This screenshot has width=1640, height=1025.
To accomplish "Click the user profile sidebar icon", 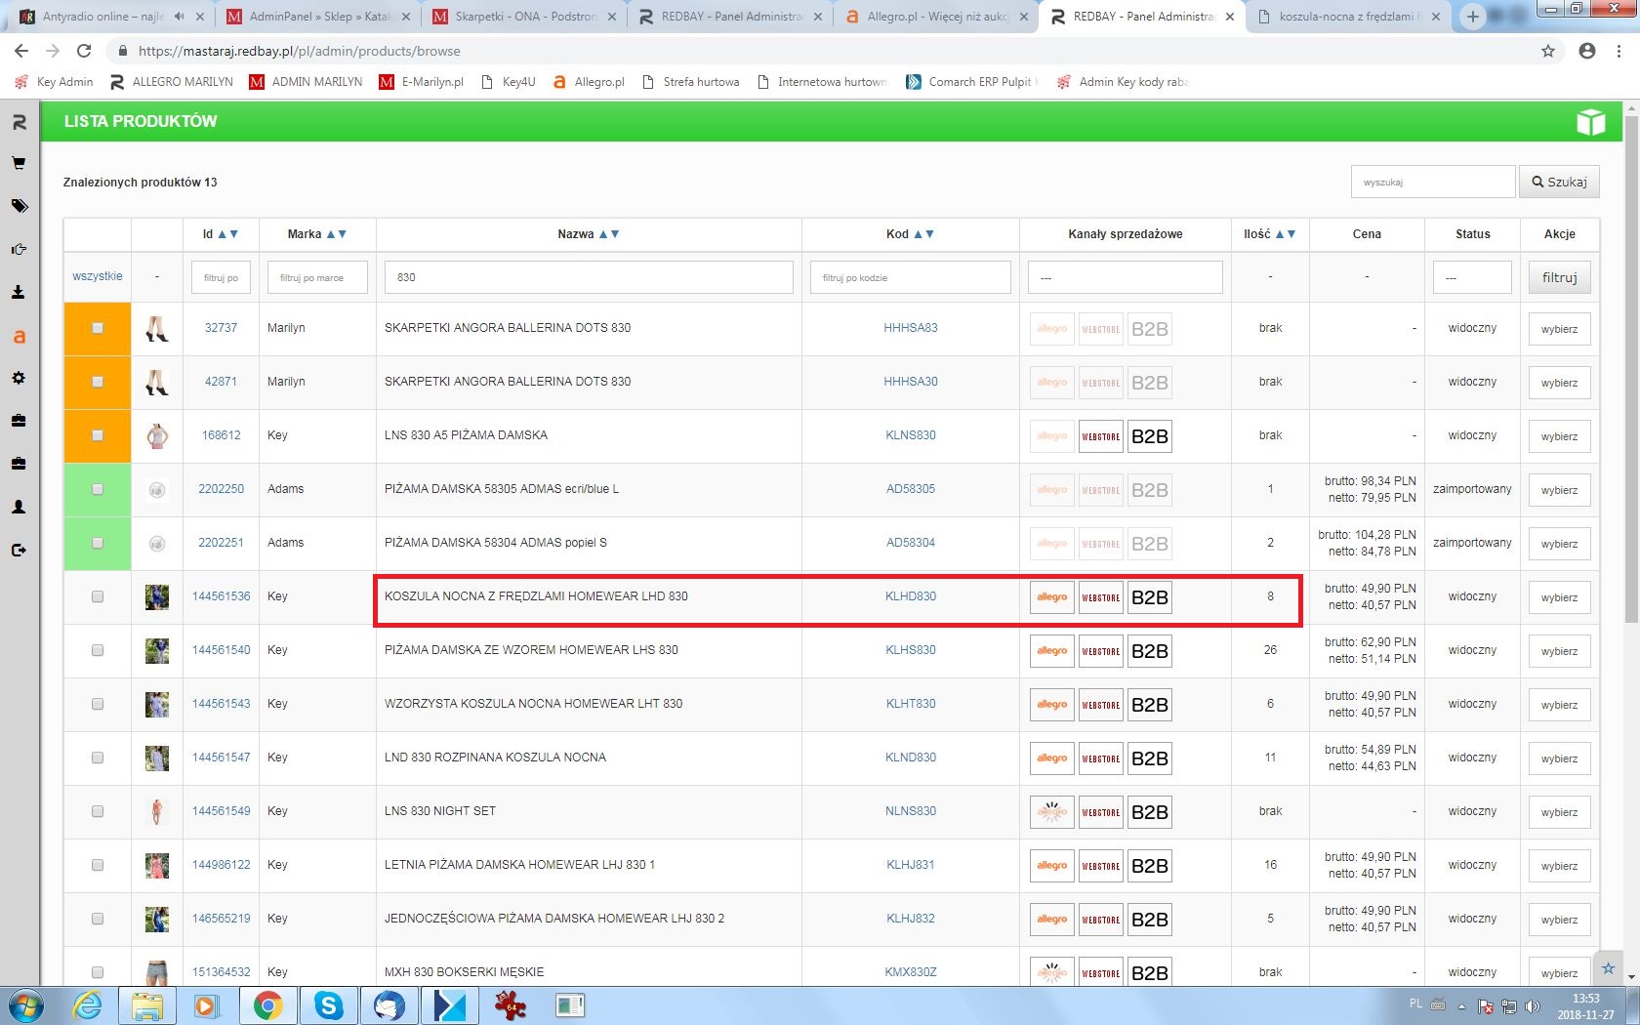I will pyautogui.click(x=19, y=507).
